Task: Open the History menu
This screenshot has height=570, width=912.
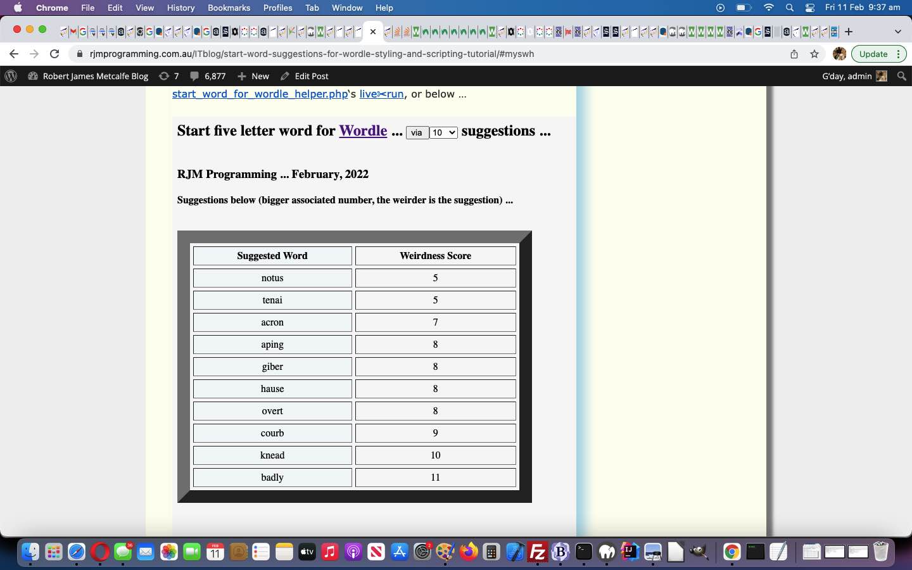Action: [180, 8]
